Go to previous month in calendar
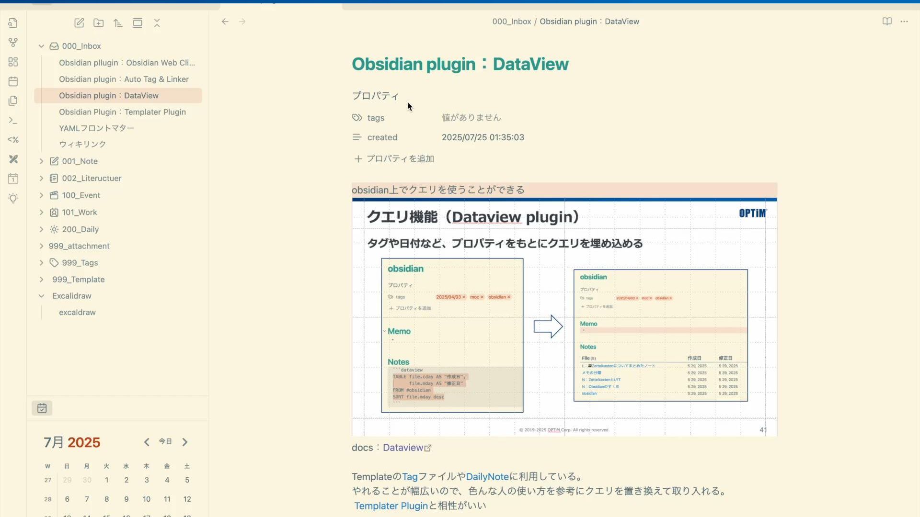The width and height of the screenshot is (920, 517). tap(147, 442)
